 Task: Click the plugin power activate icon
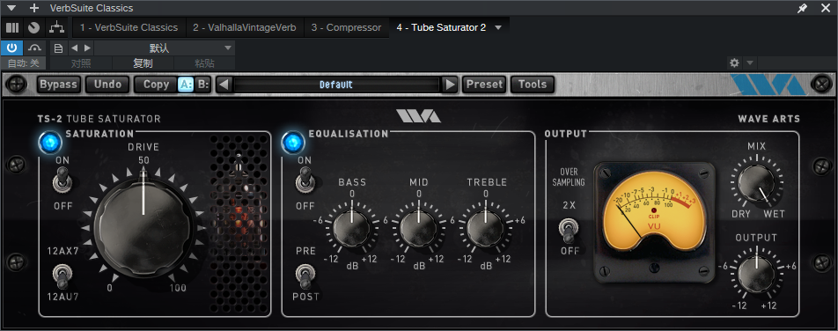(11, 48)
